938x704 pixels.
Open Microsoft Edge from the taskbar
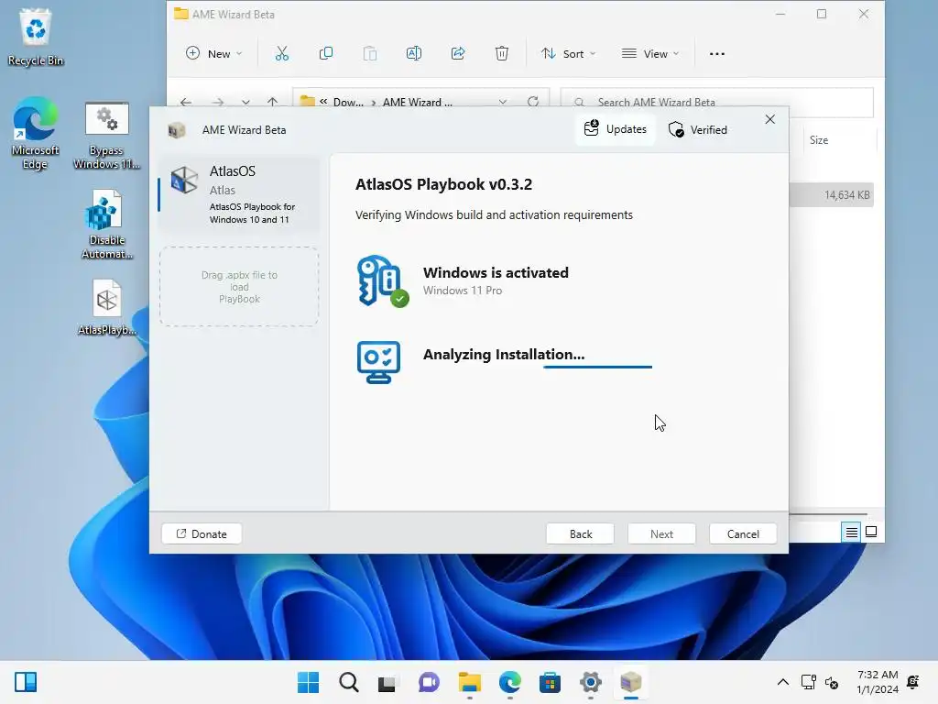click(510, 682)
